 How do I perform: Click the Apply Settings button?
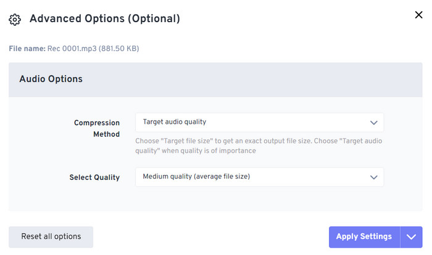coord(364,237)
